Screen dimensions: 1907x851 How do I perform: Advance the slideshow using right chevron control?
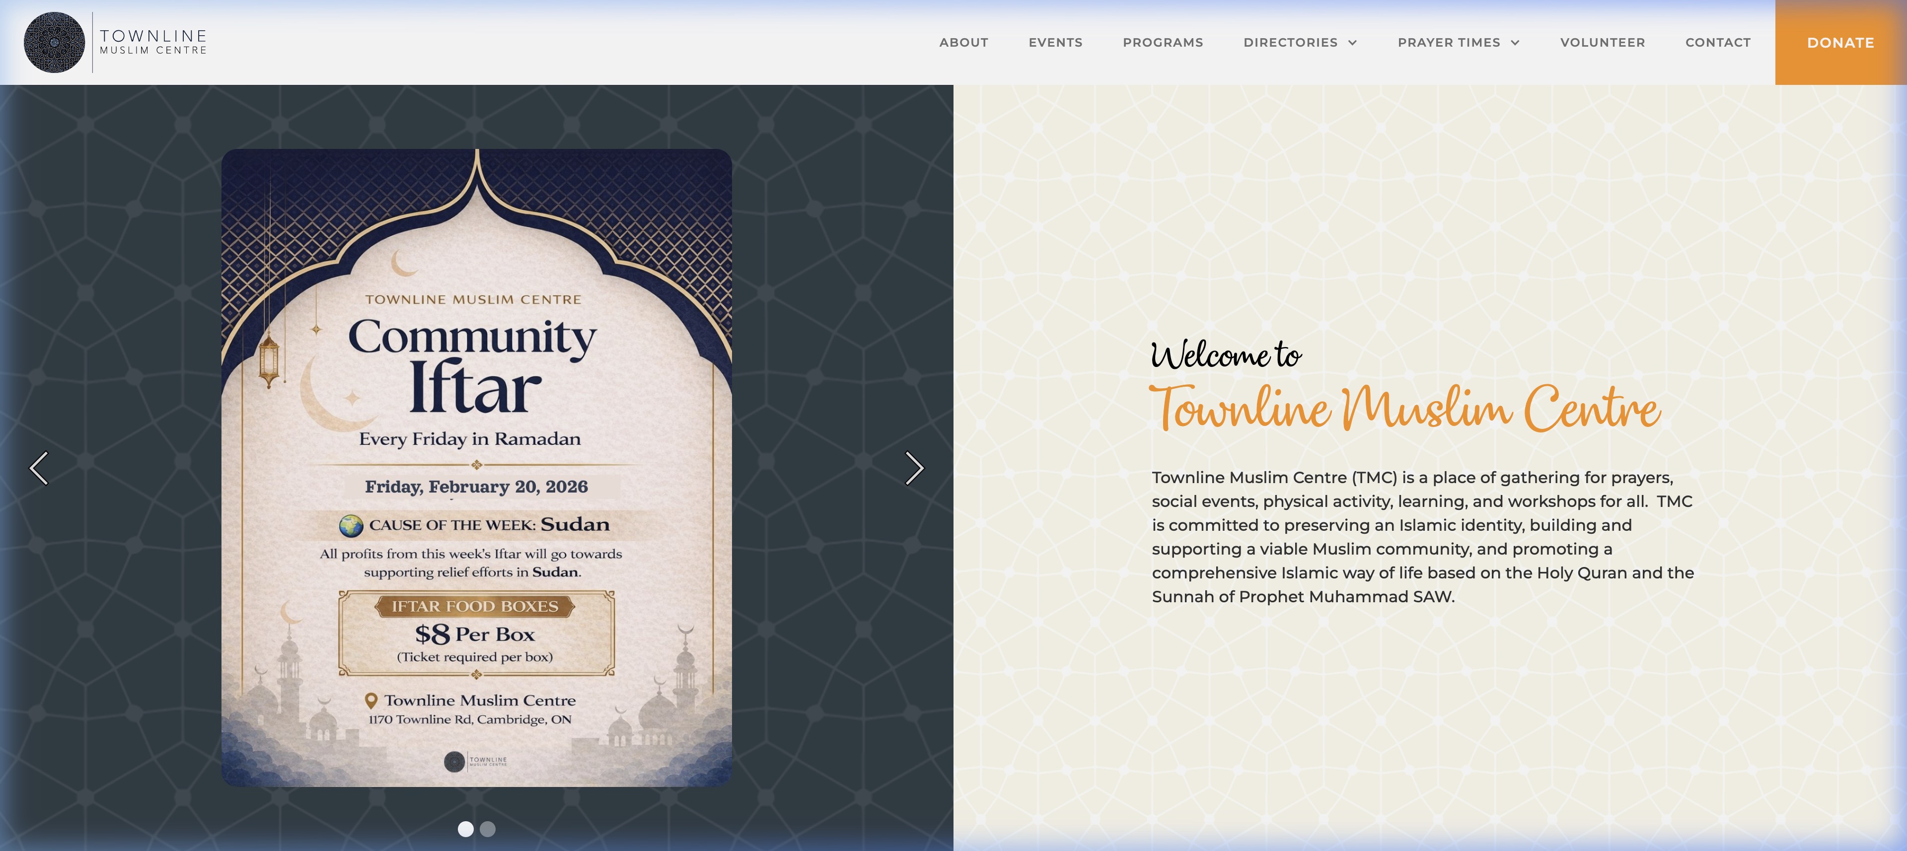(916, 469)
